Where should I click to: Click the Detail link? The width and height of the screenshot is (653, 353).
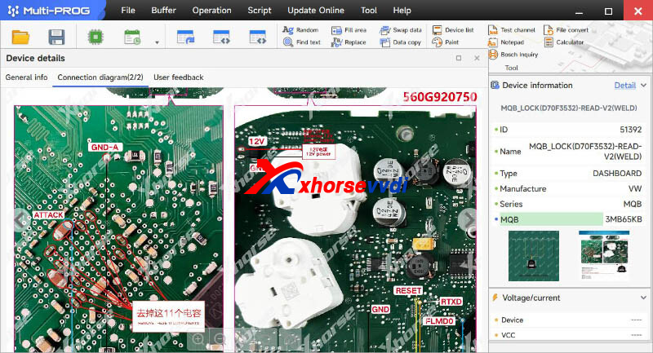tap(624, 86)
